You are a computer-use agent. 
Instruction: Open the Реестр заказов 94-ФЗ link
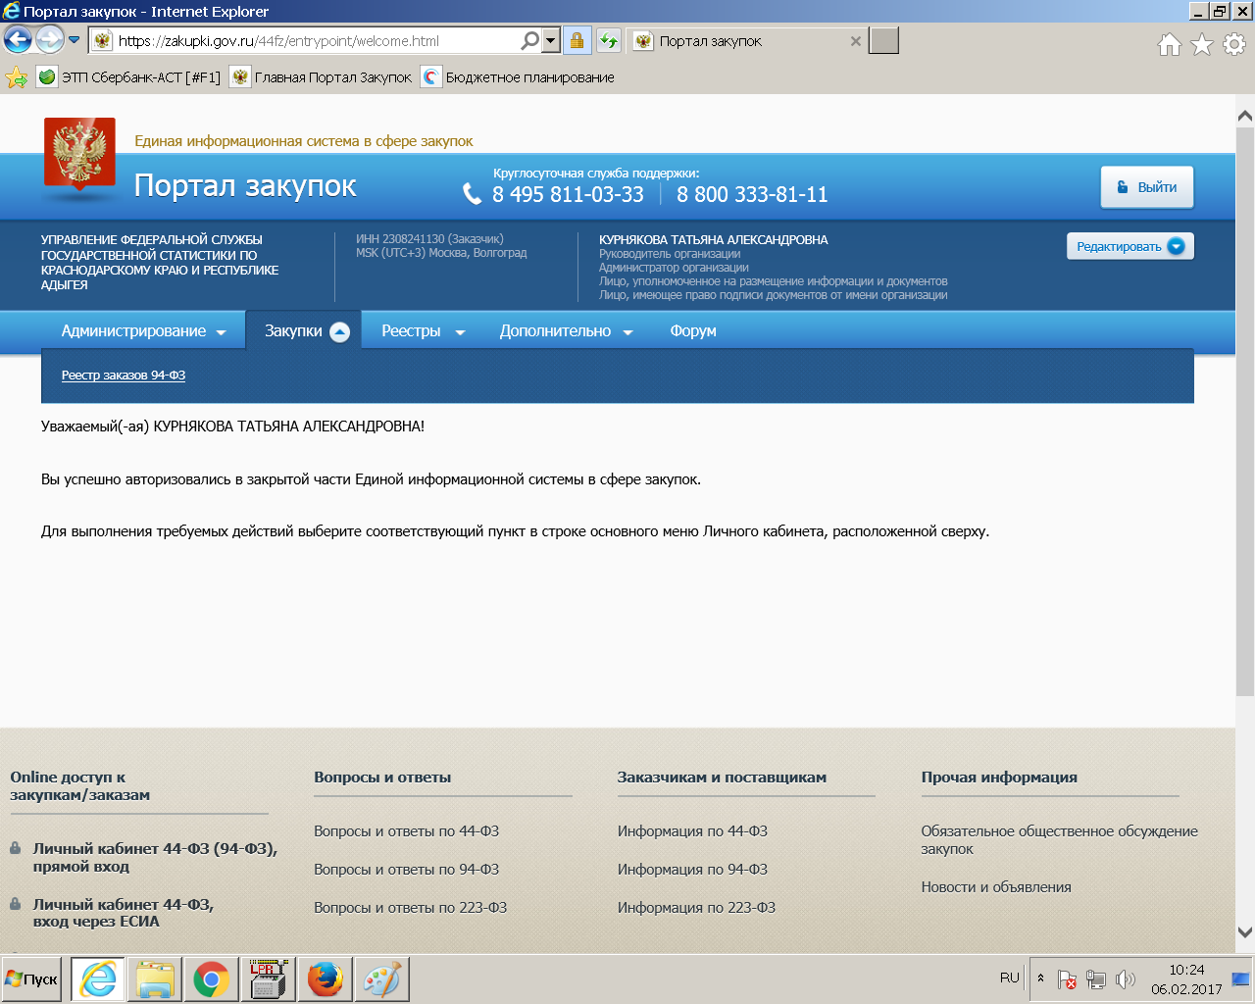pyautogui.click(x=124, y=376)
